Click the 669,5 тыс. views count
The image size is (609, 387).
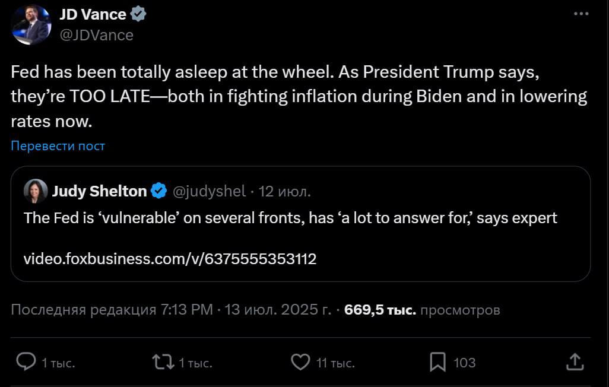click(380, 310)
